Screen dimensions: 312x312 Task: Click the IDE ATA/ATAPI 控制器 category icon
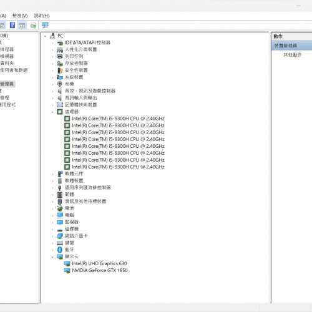pos(60,43)
